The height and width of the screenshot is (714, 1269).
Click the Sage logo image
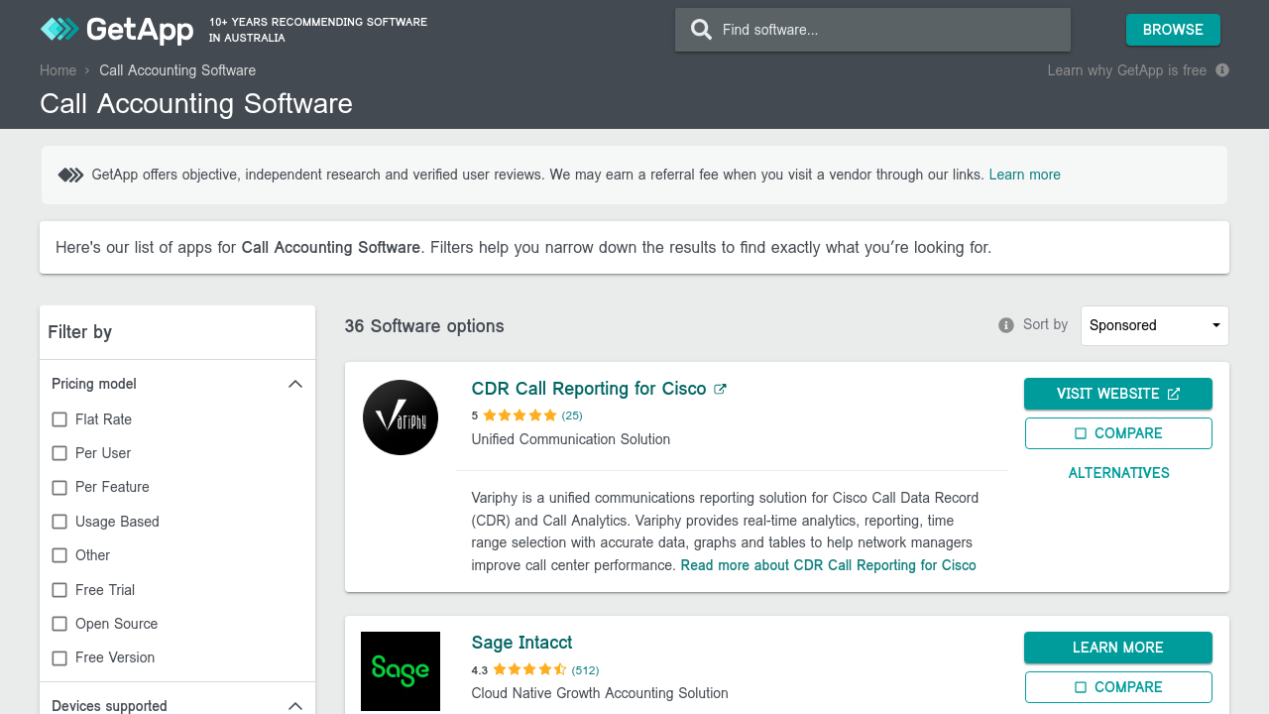tap(401, 671)
